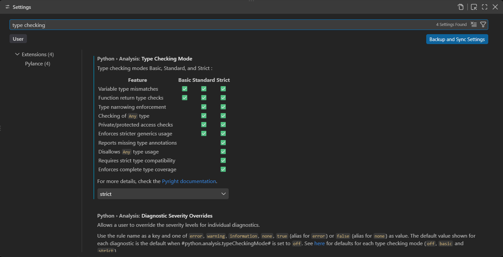Click the sliders icon beside the Settings title
Image resolution: width=503 pixels, height=257 pixels.
click(x=8, y=7)
